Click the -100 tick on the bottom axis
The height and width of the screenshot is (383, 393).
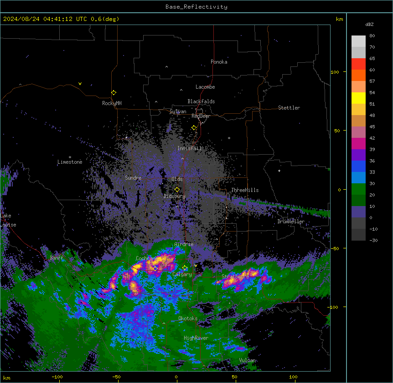click(57, 377)
